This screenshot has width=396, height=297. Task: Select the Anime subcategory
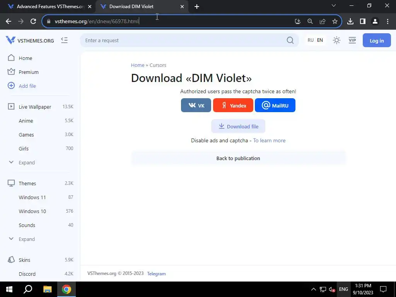click(x=26, y=121)
